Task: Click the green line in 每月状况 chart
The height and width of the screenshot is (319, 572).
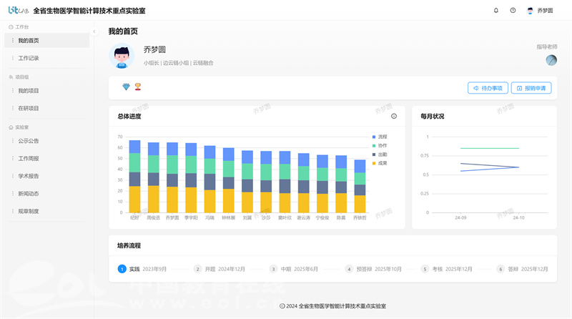Action: click(490, 148)
